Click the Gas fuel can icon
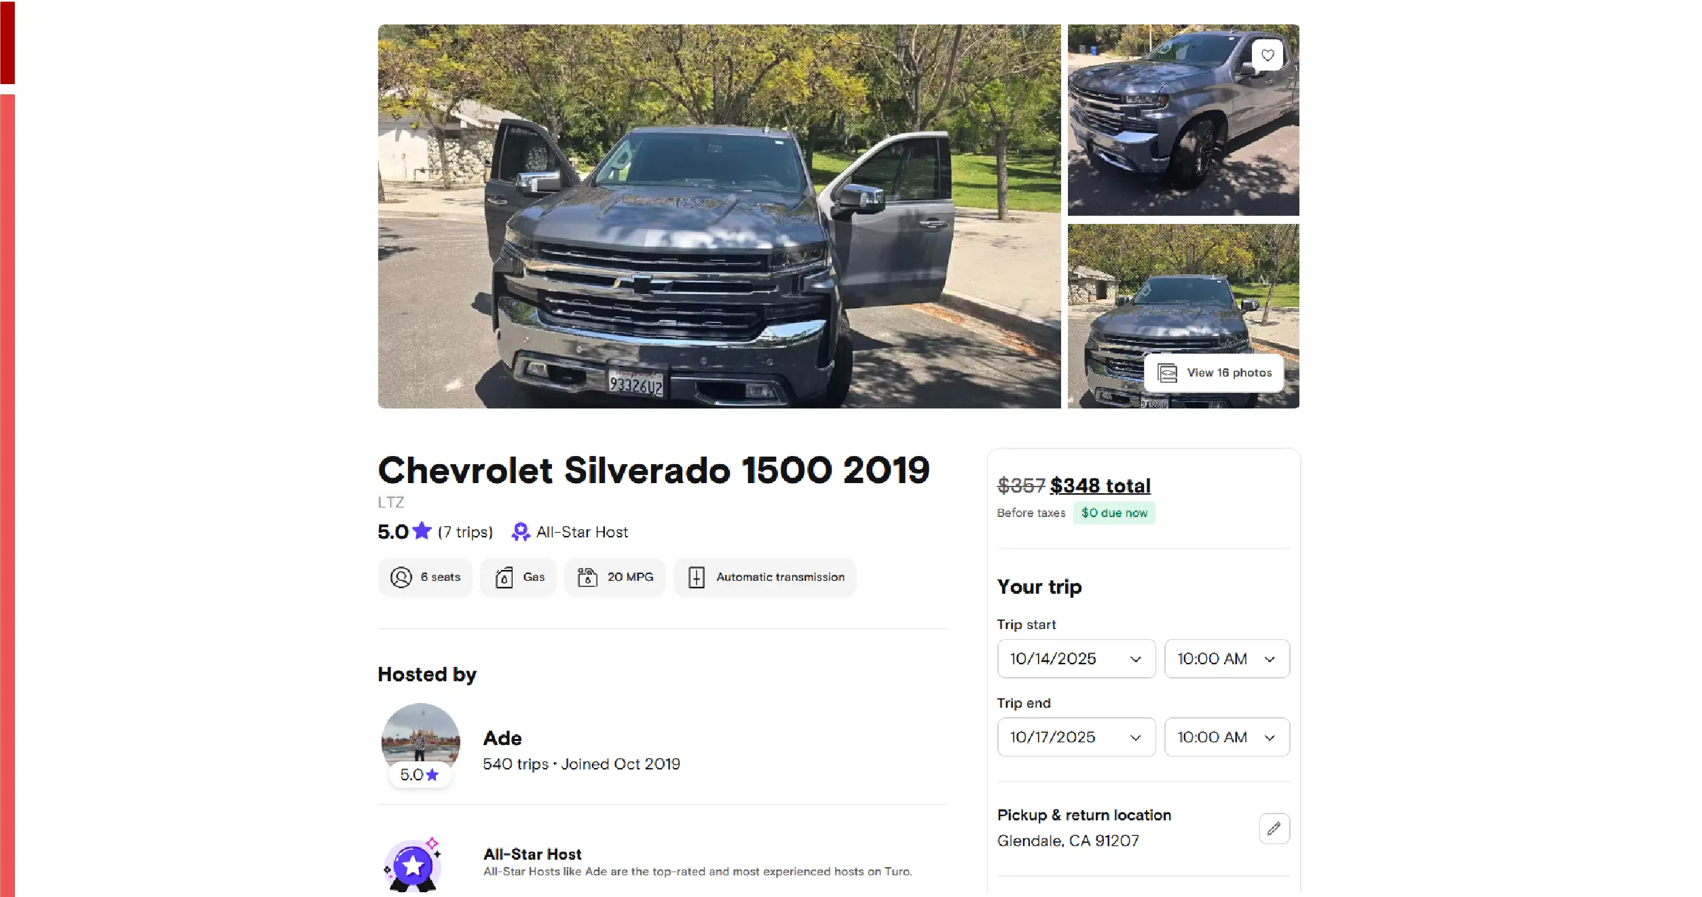Viewport: 1702px width, 897px height. [x=504, y=577]
